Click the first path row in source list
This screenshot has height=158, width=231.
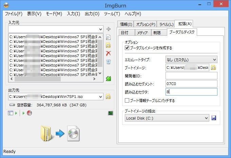(x=53, y=37)
